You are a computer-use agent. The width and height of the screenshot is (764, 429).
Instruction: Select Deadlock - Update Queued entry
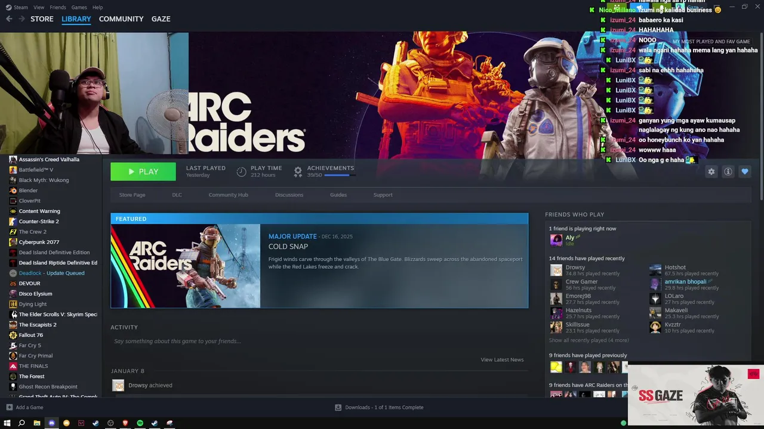pyautogui.click(x=51, y=273)
